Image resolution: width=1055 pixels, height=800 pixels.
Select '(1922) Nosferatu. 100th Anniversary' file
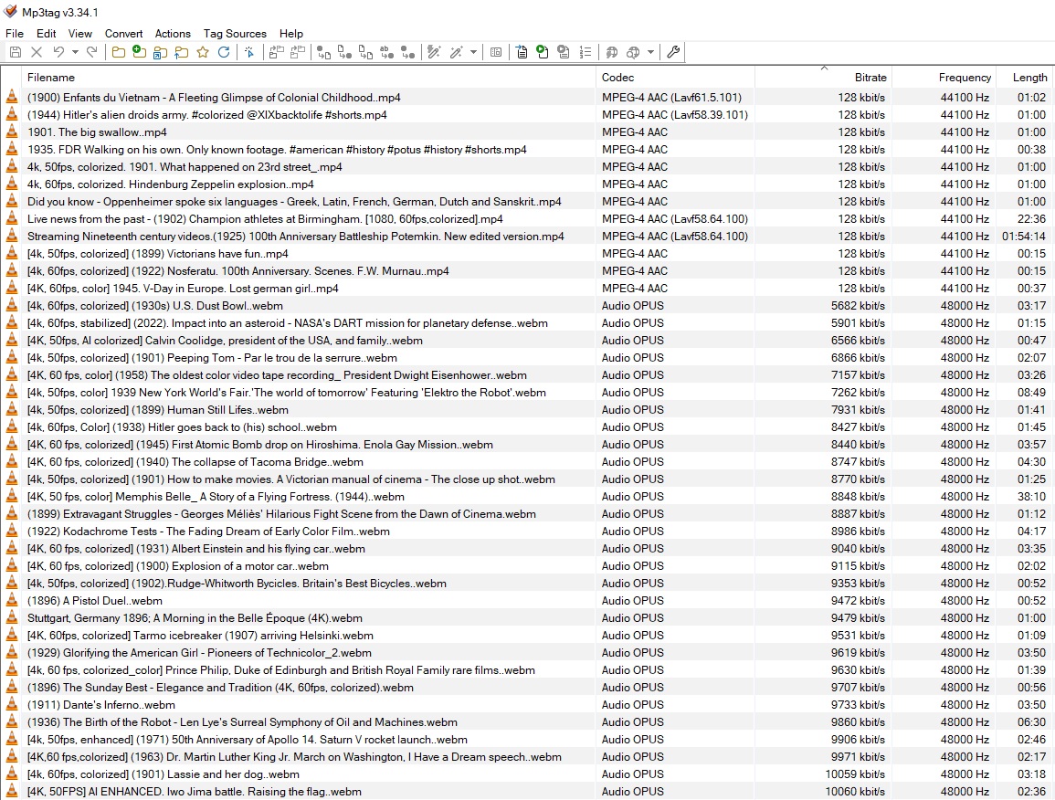click(528, 270)
